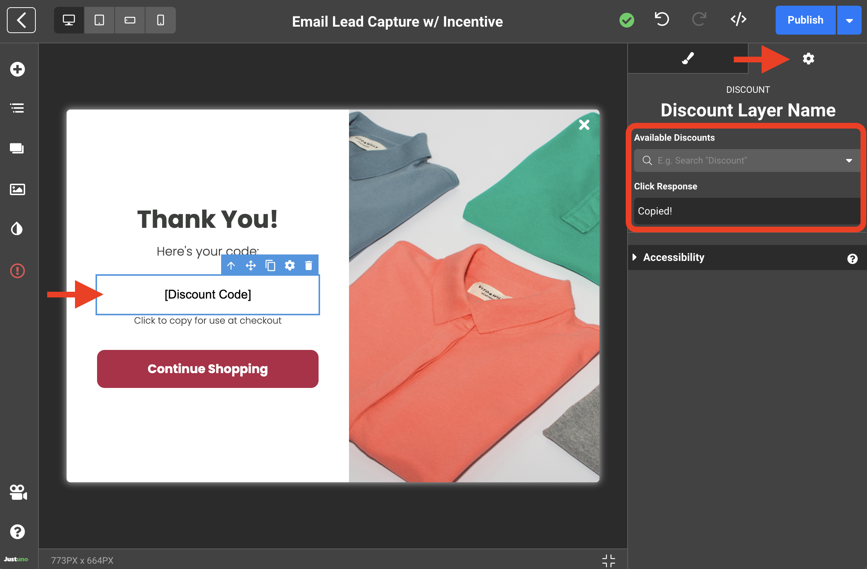Click the add element plus icon
Screen dimensions: 867x569
(x=18, y=69)
